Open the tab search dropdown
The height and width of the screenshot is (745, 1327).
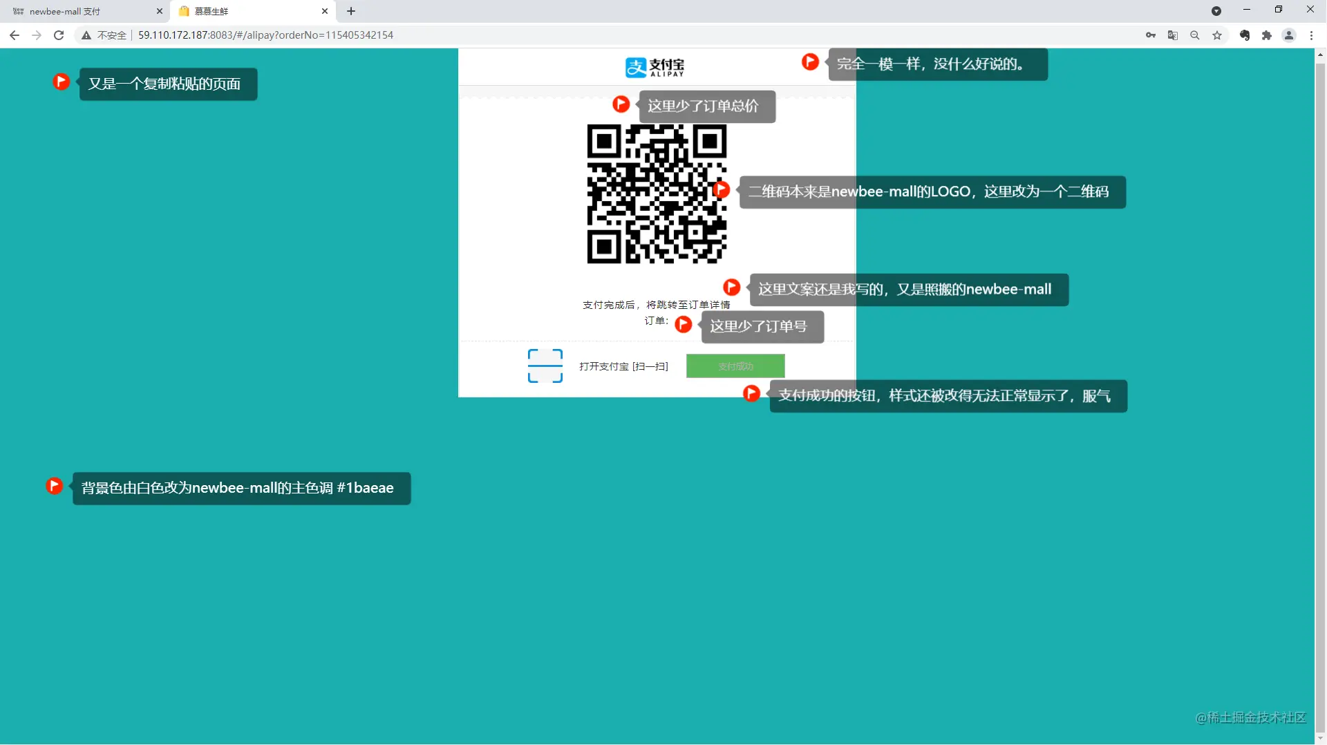tap(1216, 11)
